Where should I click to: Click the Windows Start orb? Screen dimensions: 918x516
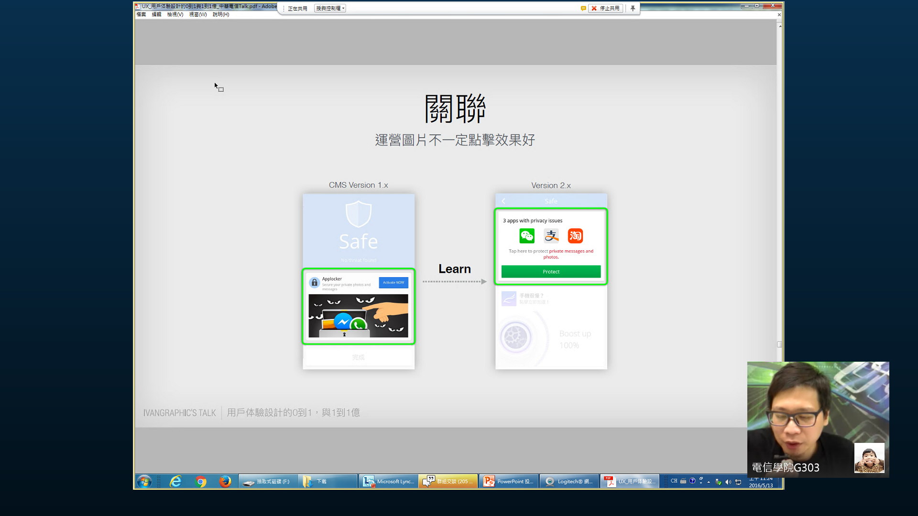click(144, 481)
